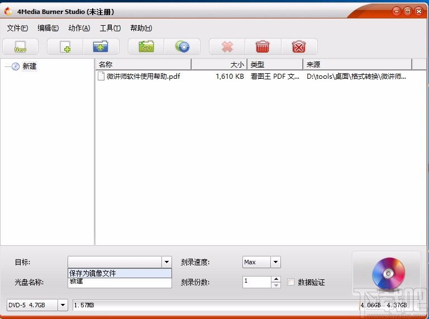This screenshot has height=319, width=429.
Task: Select the 新建 tree node
Action: [x=30, y=66]
